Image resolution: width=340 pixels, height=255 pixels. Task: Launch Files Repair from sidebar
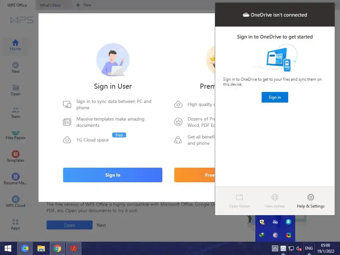click(15, 135)
